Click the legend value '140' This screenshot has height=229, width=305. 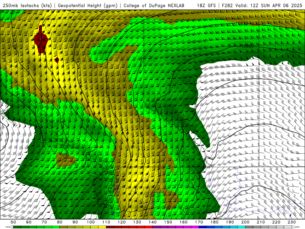pos(152,222)
